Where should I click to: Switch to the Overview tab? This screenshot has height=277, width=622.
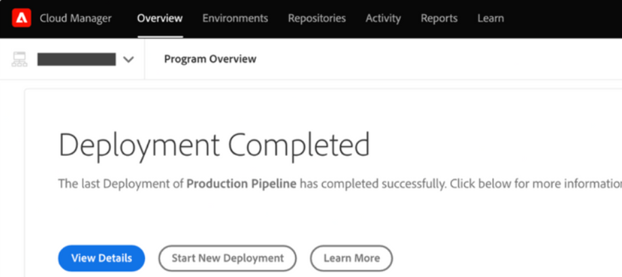click(160, 18)
